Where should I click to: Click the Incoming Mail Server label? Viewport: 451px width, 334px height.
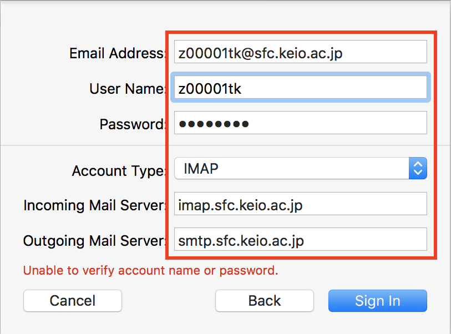pos(95,206)
